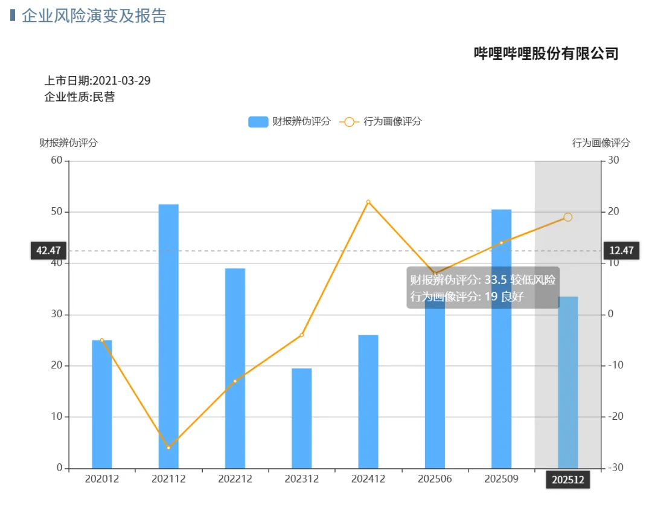
Task: Click the 哔哩哔哩股份有限公司 company title
Action: click(x=546, y=53)
